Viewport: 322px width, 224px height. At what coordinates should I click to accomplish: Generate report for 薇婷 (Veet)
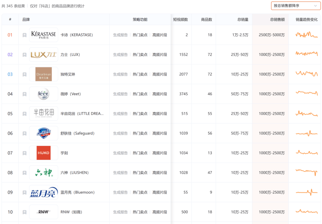[120, 94]
